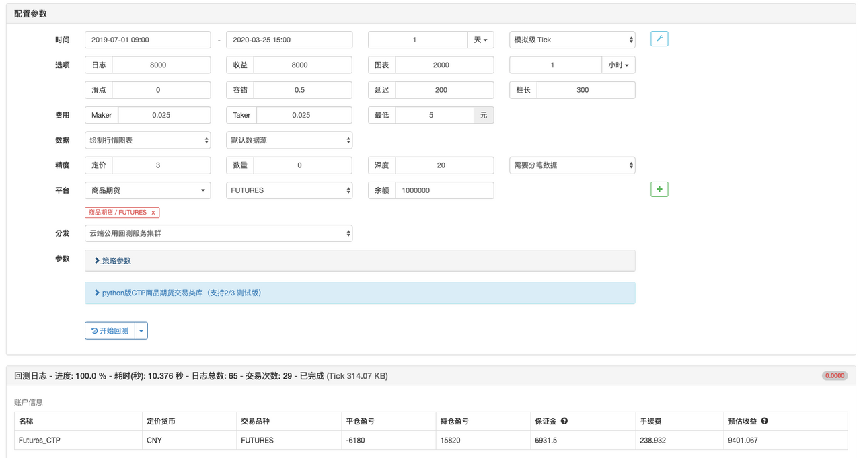Open the 模拟级 Tick mode dropdown
861x458 pixels.
click(572, 40)
